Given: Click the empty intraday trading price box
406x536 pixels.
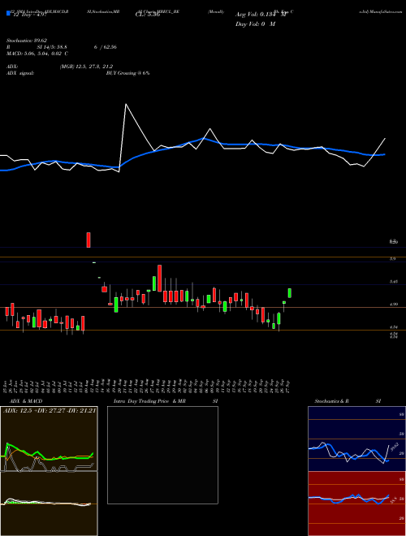Looking at the screenshot, I should click(x=162, y=455).
